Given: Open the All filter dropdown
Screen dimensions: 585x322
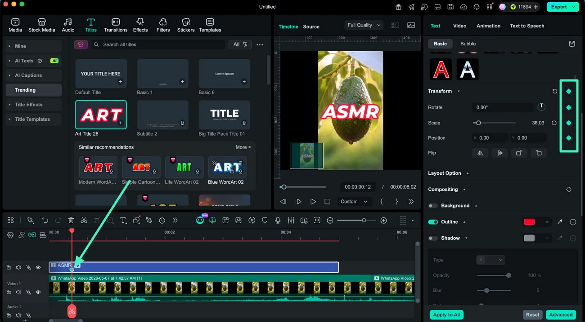Looking at the screenshot, I should tap(240, 44).
